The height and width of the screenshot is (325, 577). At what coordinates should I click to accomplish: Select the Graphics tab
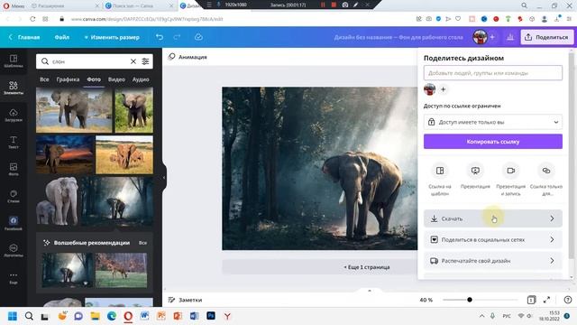[68, 79]
